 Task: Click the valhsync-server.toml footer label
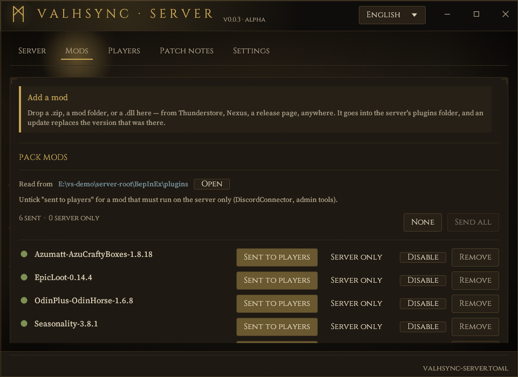[465, 368]
